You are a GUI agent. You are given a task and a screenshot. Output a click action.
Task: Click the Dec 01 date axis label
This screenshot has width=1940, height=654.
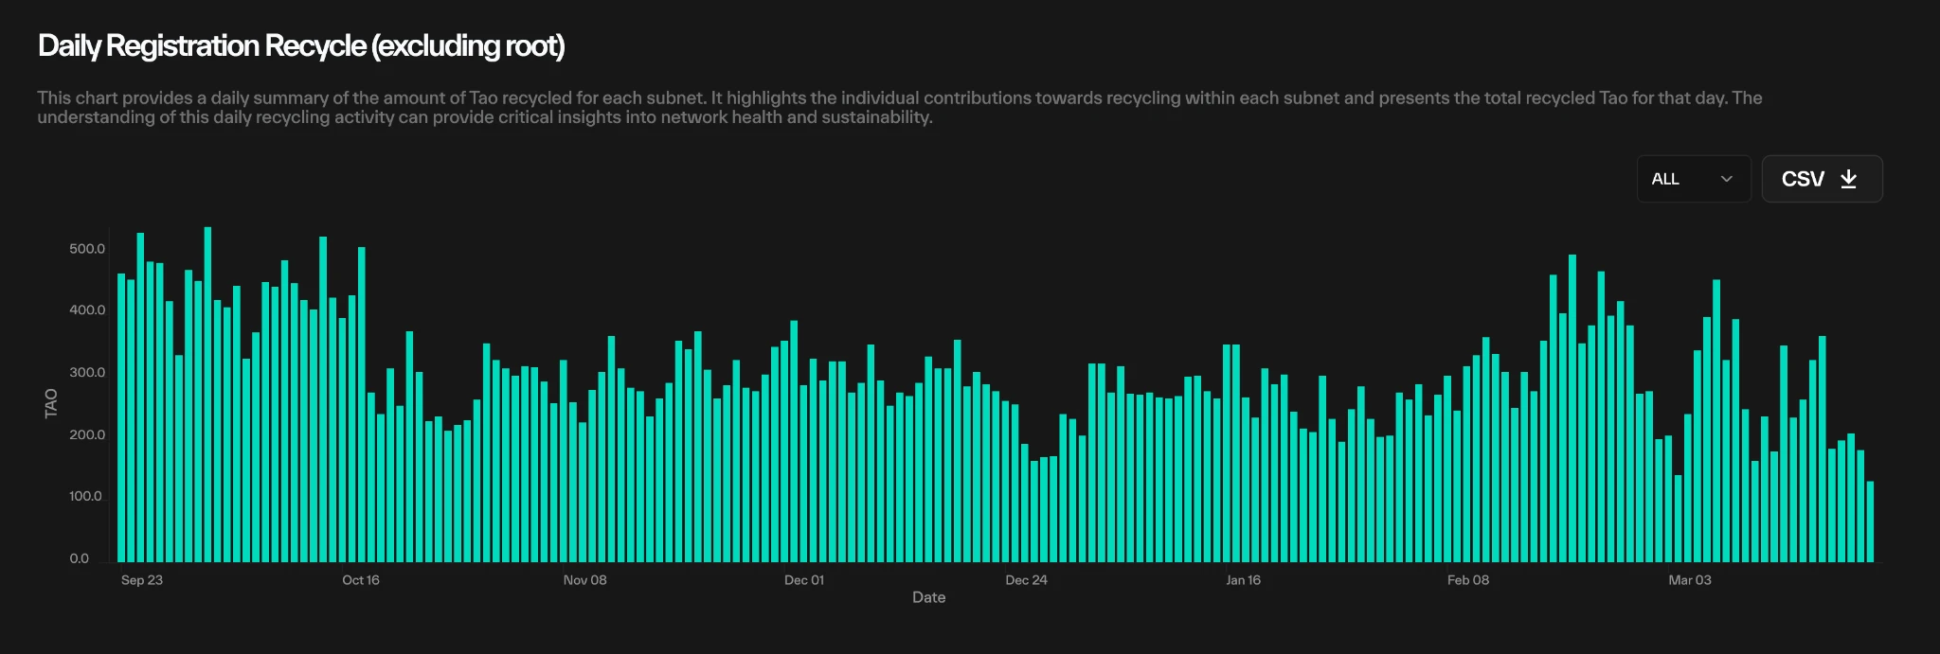pos(804,580)
